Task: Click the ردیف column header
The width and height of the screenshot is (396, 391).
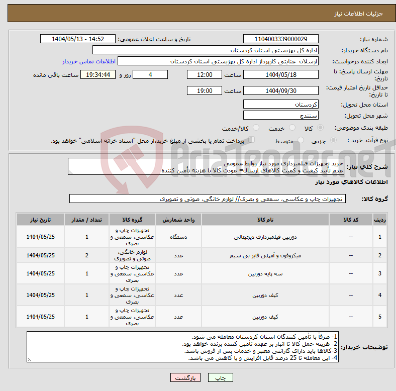Action: (380, 220)
